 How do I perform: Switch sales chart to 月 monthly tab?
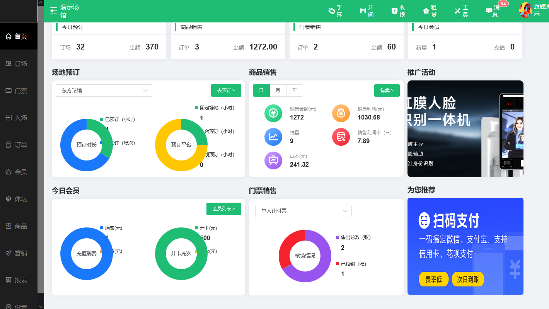278,90
